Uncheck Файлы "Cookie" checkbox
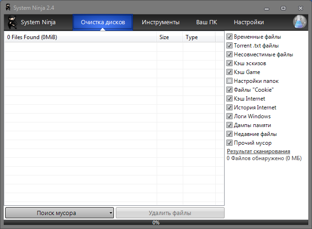The image size is (312, 229). point(229,90)
